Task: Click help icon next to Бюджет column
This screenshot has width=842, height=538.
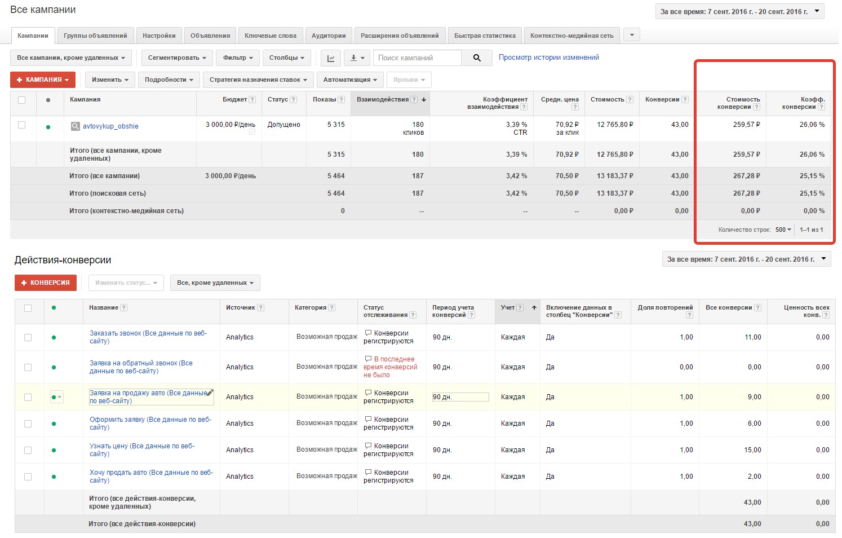Action: pyautogui.click(x=252, y=100)
